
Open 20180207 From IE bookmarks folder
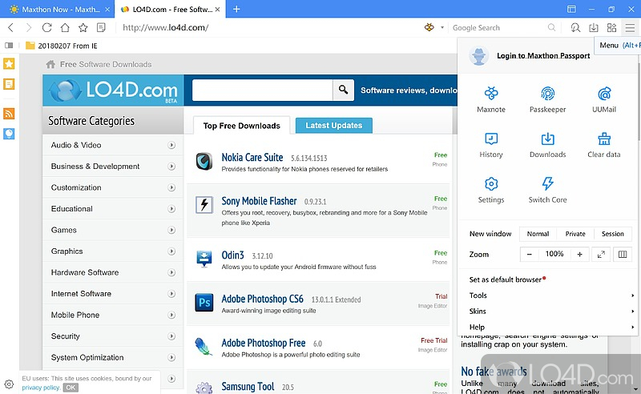point(62,46)
